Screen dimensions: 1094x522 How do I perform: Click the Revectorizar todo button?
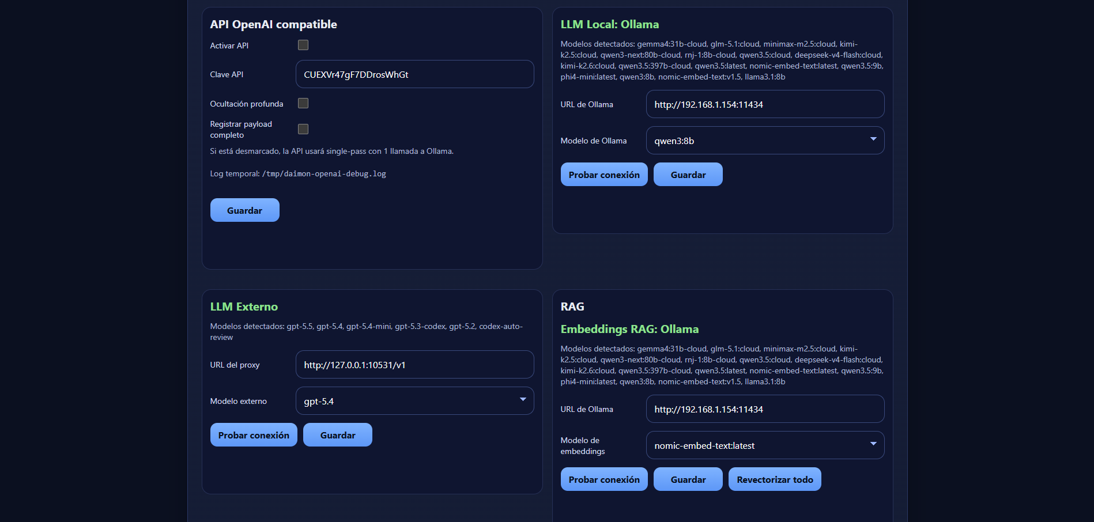click(x=775, y=479)
